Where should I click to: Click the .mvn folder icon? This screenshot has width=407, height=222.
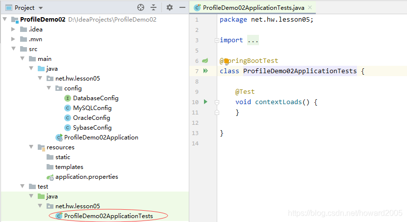point(24,39)
